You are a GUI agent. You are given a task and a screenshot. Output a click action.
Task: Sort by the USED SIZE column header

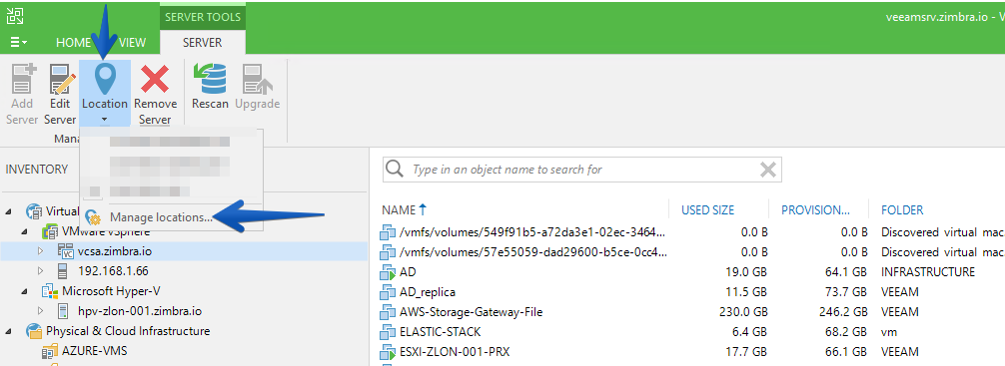[x=708, y=209]
